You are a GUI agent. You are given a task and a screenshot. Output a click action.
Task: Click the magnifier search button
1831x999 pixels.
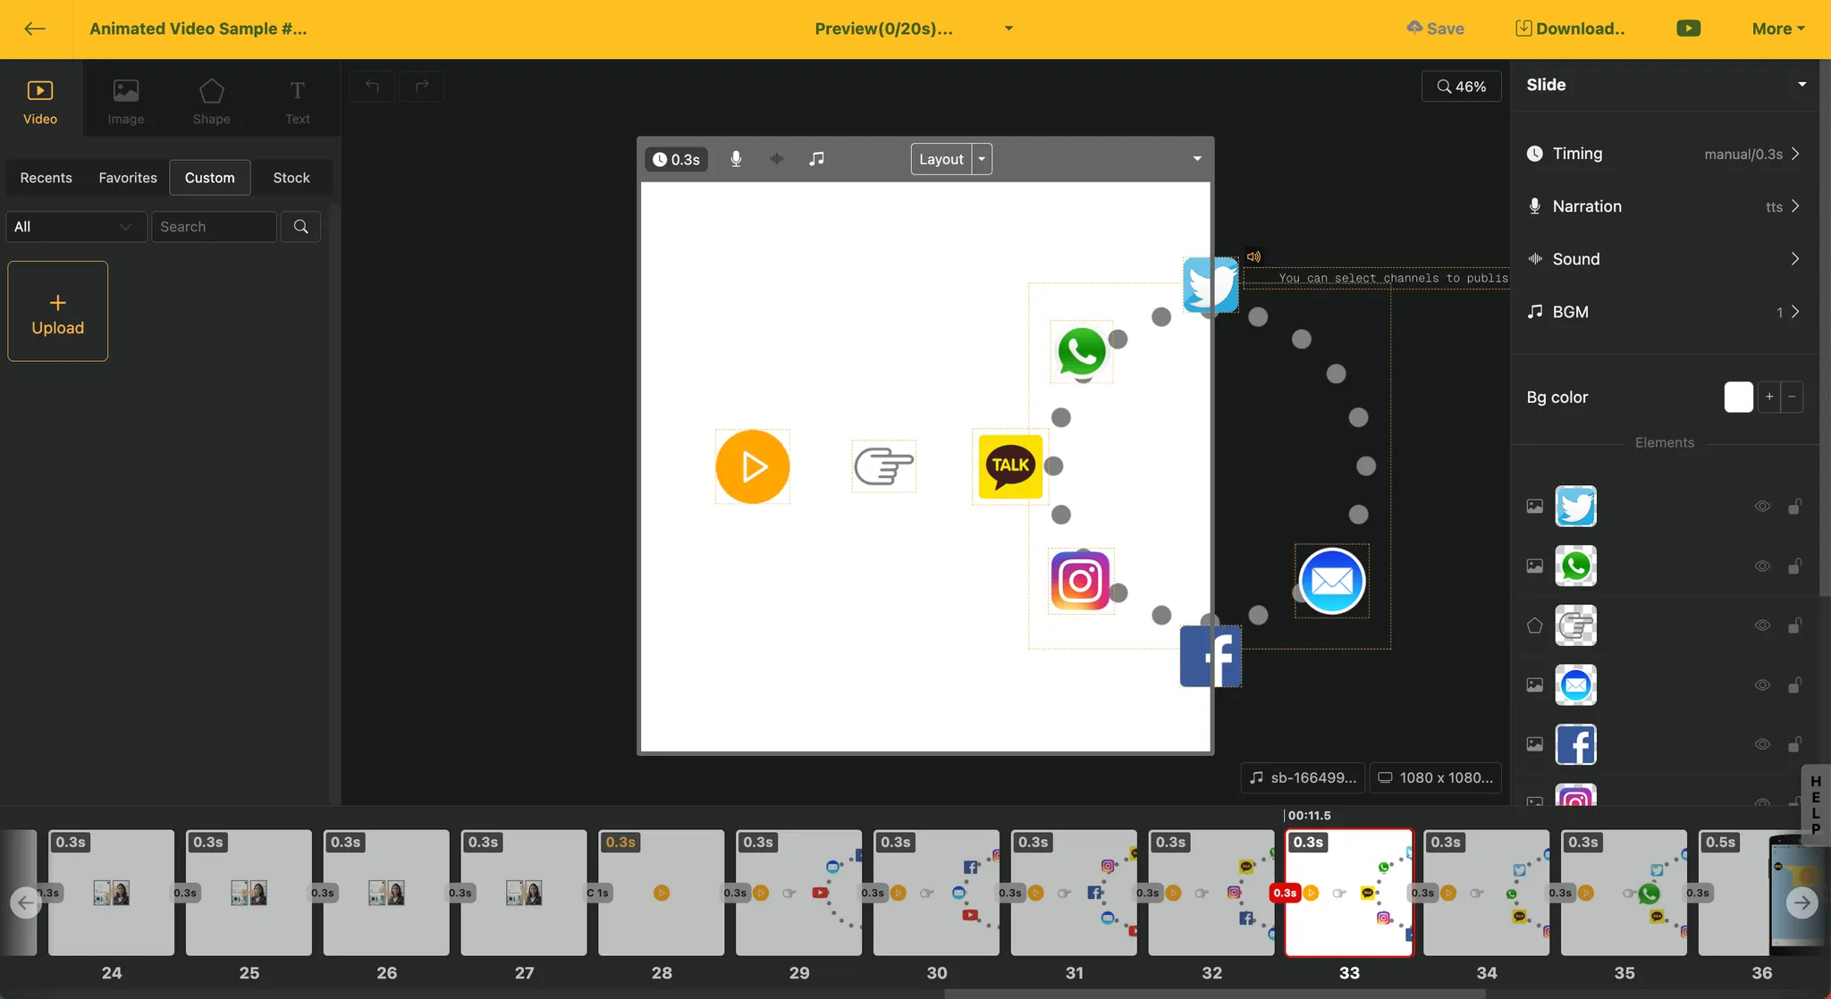(x=301, y=227)
